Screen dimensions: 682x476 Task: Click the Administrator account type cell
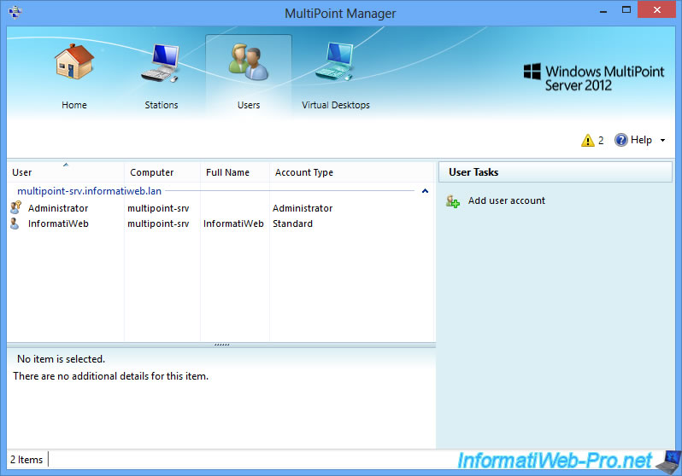point(303,208)
